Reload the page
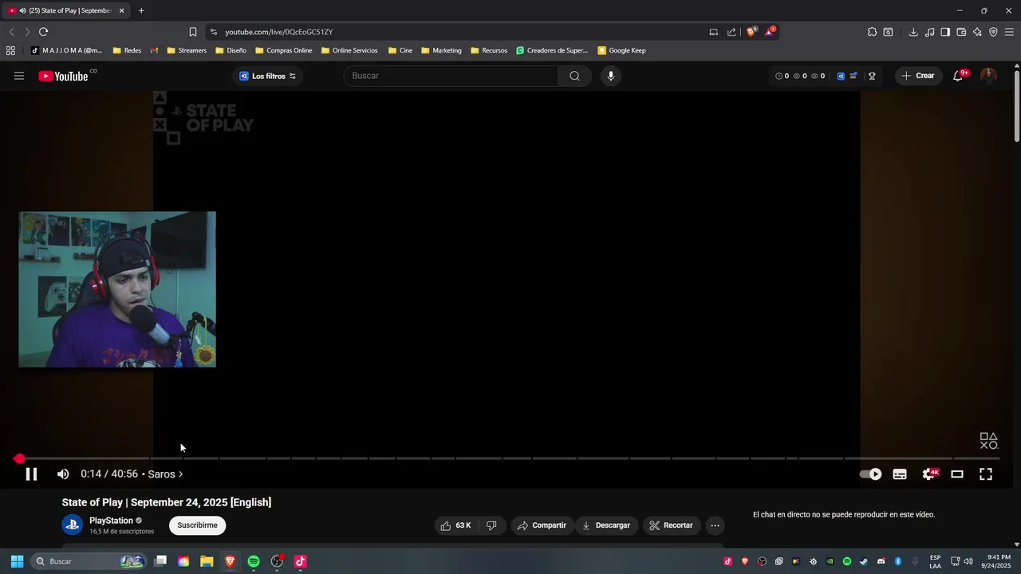The image size is (1021, 574). (x=43, y=32)
